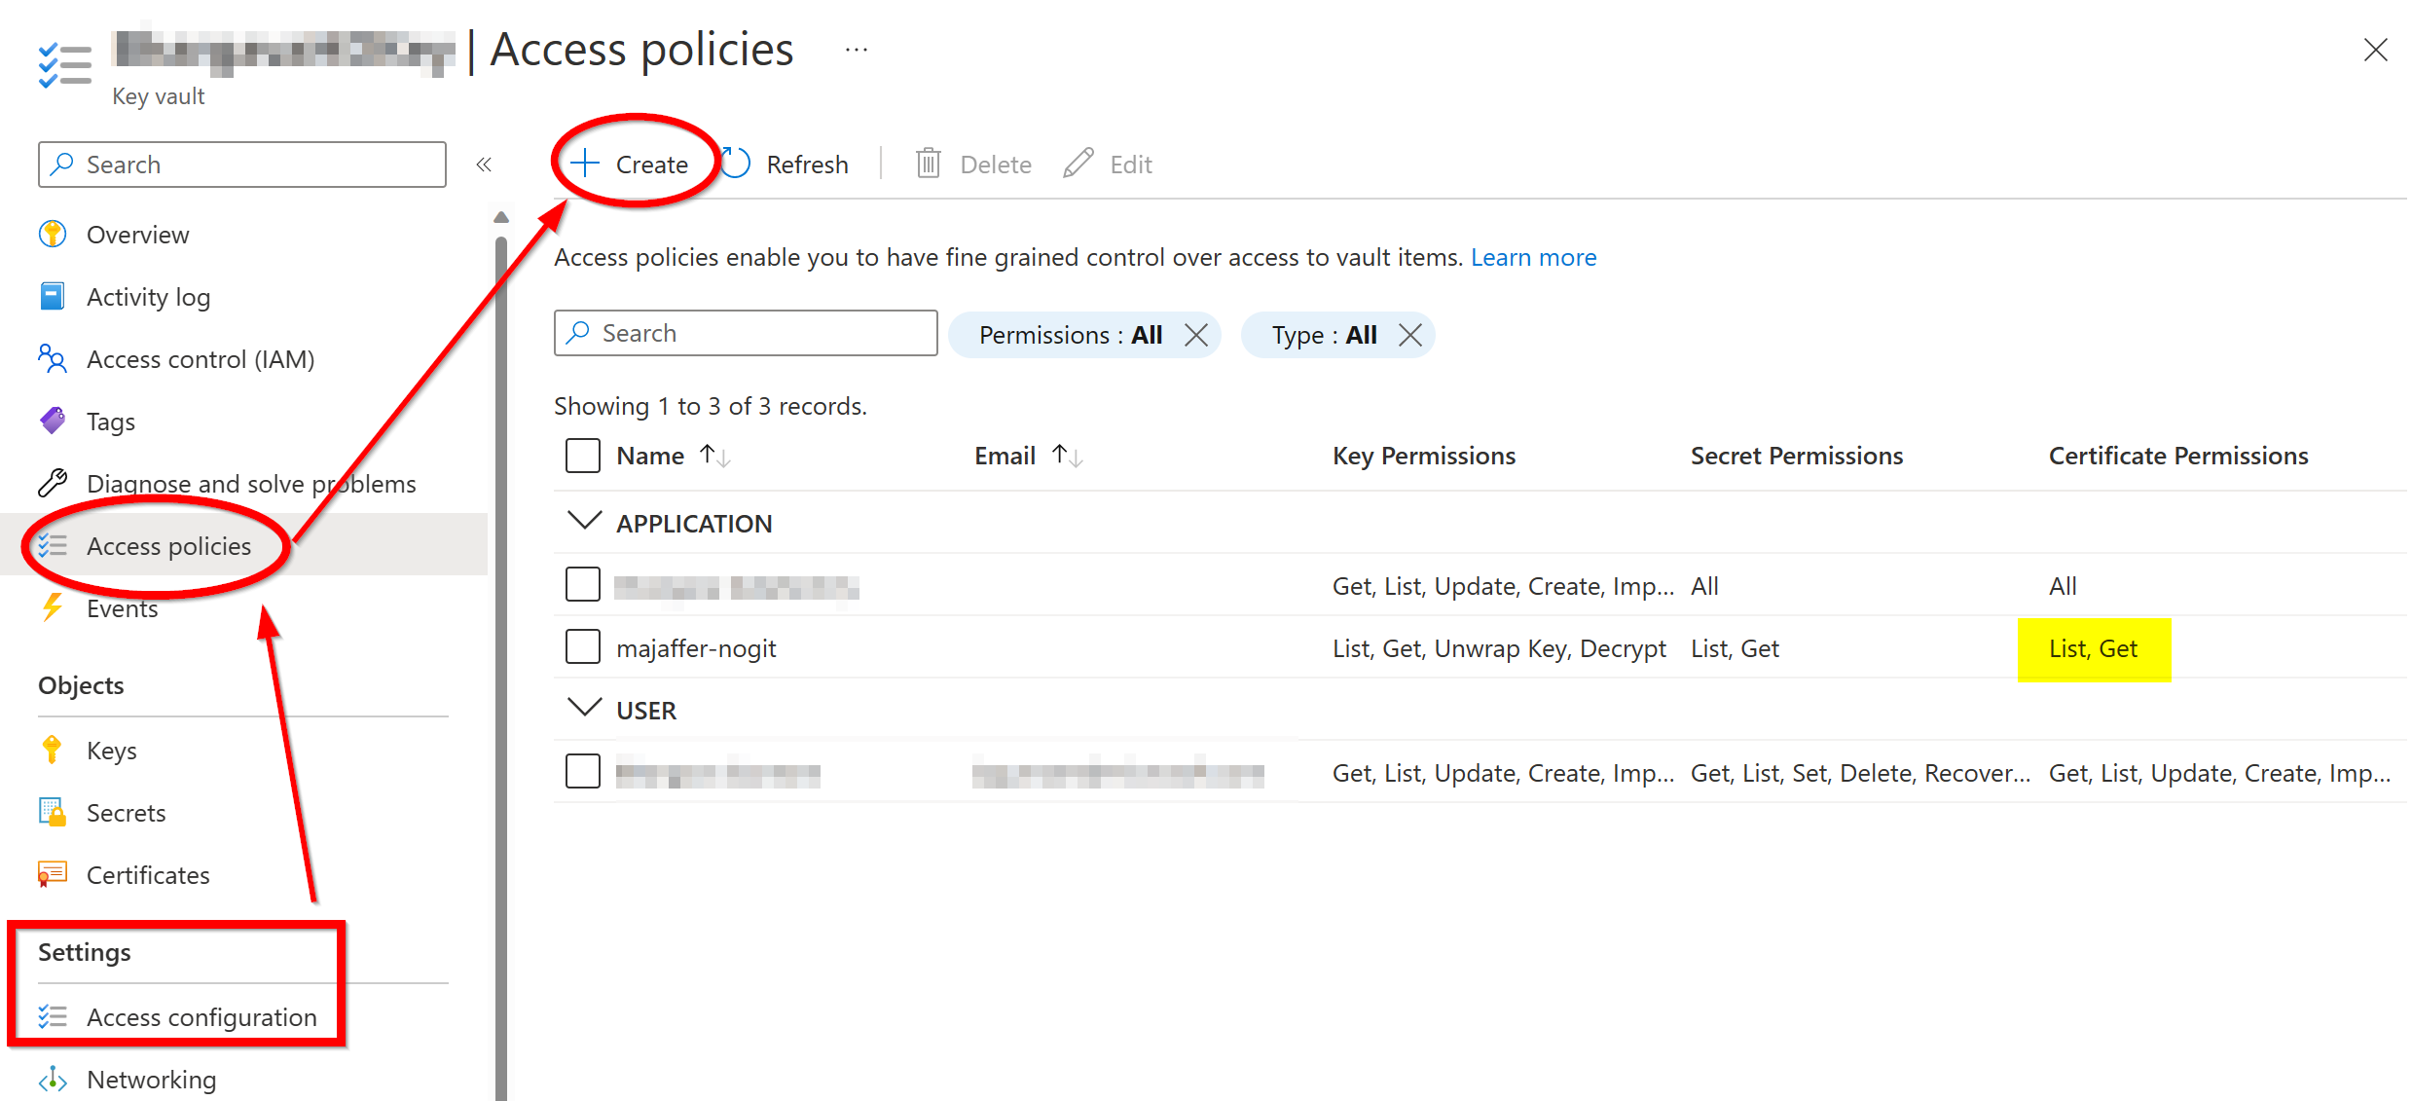The width and height of the screenshot is (2412, 1101).
Task: Check the checkbox under USER group
Action: (582, 770)
